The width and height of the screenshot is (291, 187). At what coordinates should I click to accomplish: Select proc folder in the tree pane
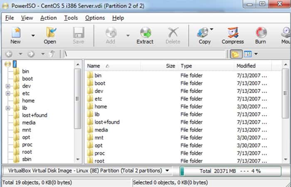click(27, 145)
